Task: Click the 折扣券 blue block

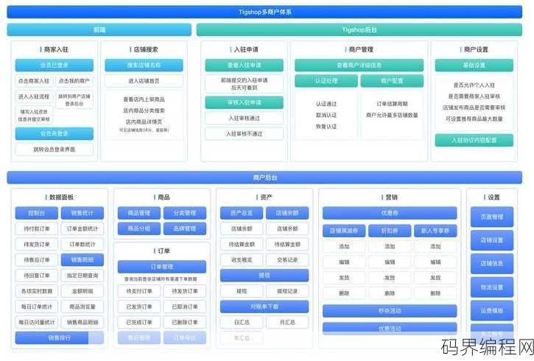Action: click(x=390, y=231)
